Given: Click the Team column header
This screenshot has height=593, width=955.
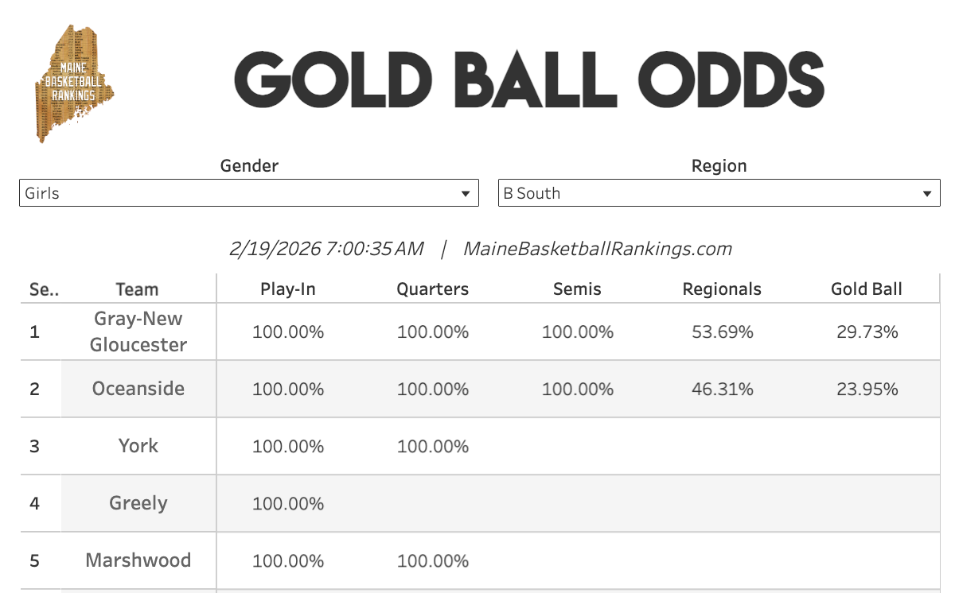Looking at the screenshot, I should 137,289.
